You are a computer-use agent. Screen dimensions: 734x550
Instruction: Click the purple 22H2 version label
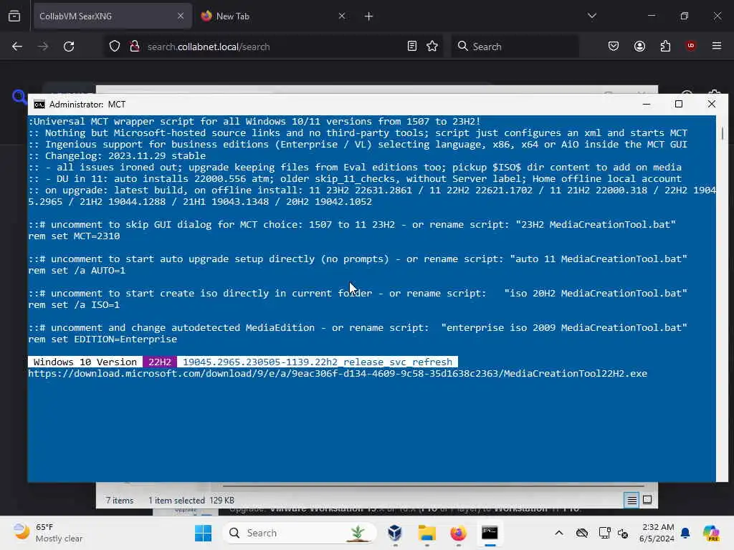pos(160,362)
